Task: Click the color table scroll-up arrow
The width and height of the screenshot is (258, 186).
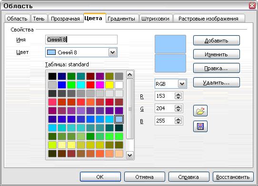Action: coord(130,75)
